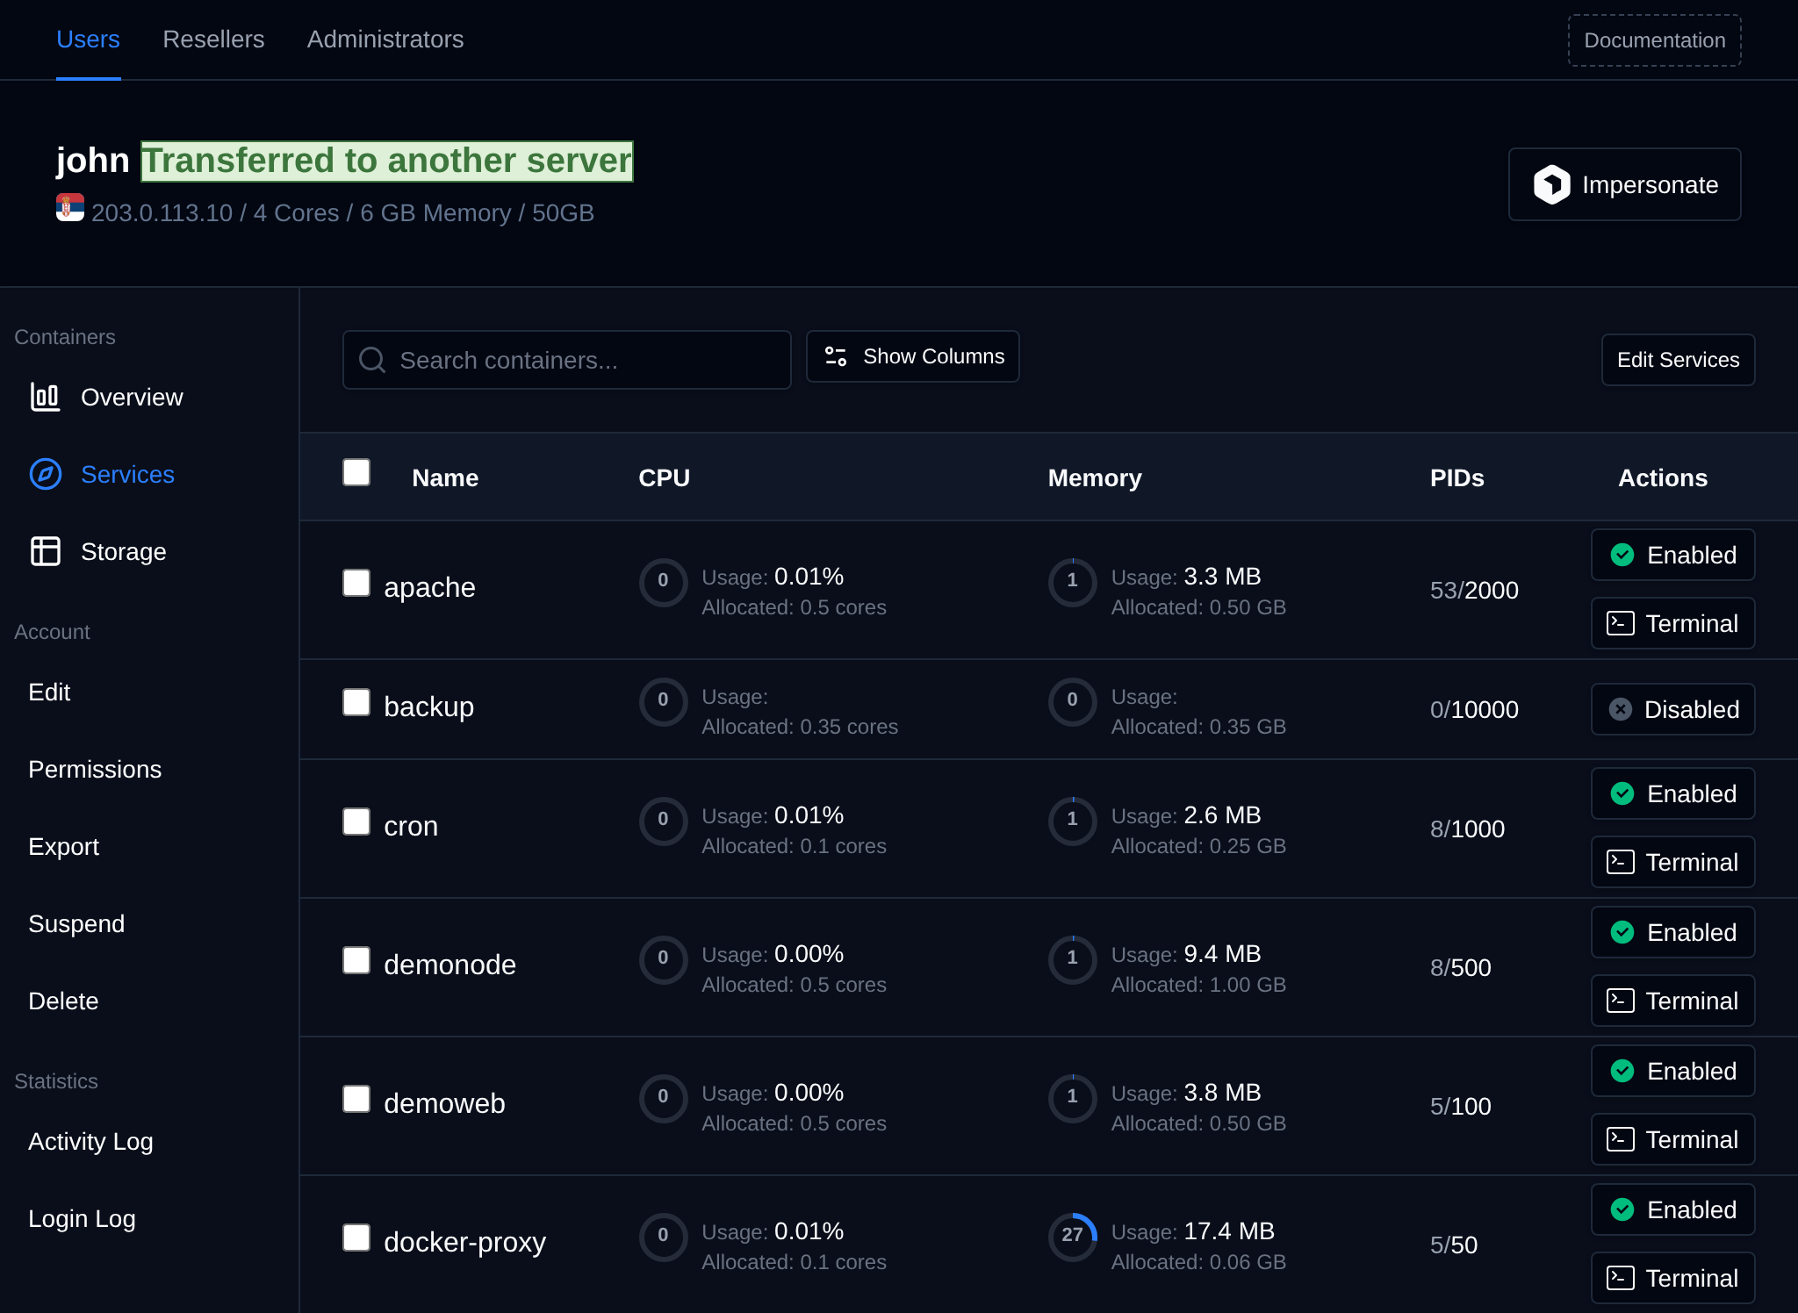Click the Search containers input field
Viewport: 1798px width, 1313px height.
click(567, 360)
